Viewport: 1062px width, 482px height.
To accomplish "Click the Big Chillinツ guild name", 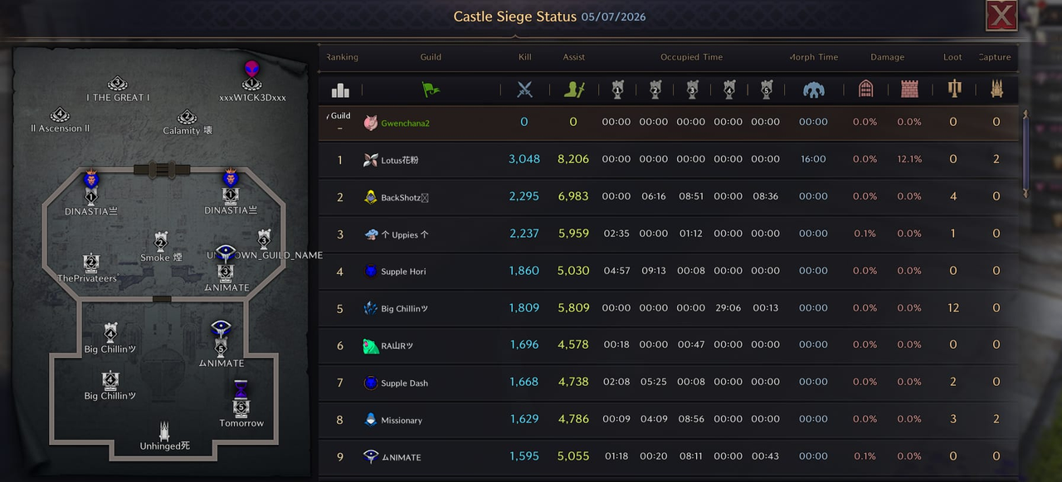I will coord(405,309).
